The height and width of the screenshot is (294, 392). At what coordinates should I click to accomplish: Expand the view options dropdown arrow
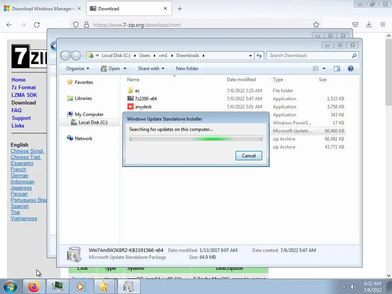click(x=324, y=69)
